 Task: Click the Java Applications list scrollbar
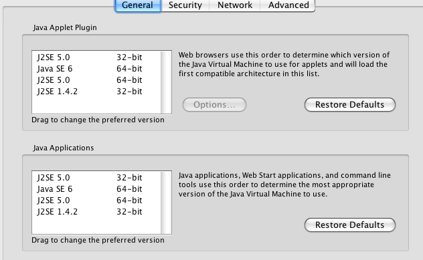(x=166, y=203)
